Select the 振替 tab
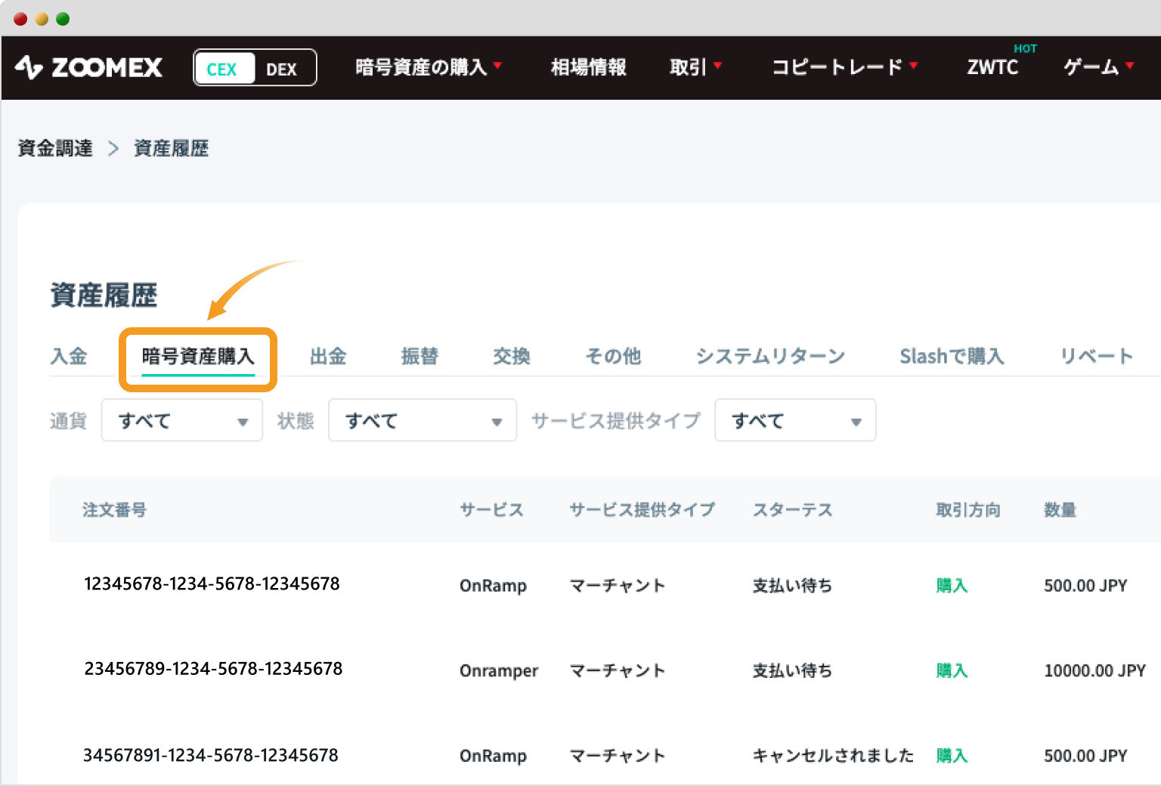This screenshot has height=786, width=1161. coord(420,356)
